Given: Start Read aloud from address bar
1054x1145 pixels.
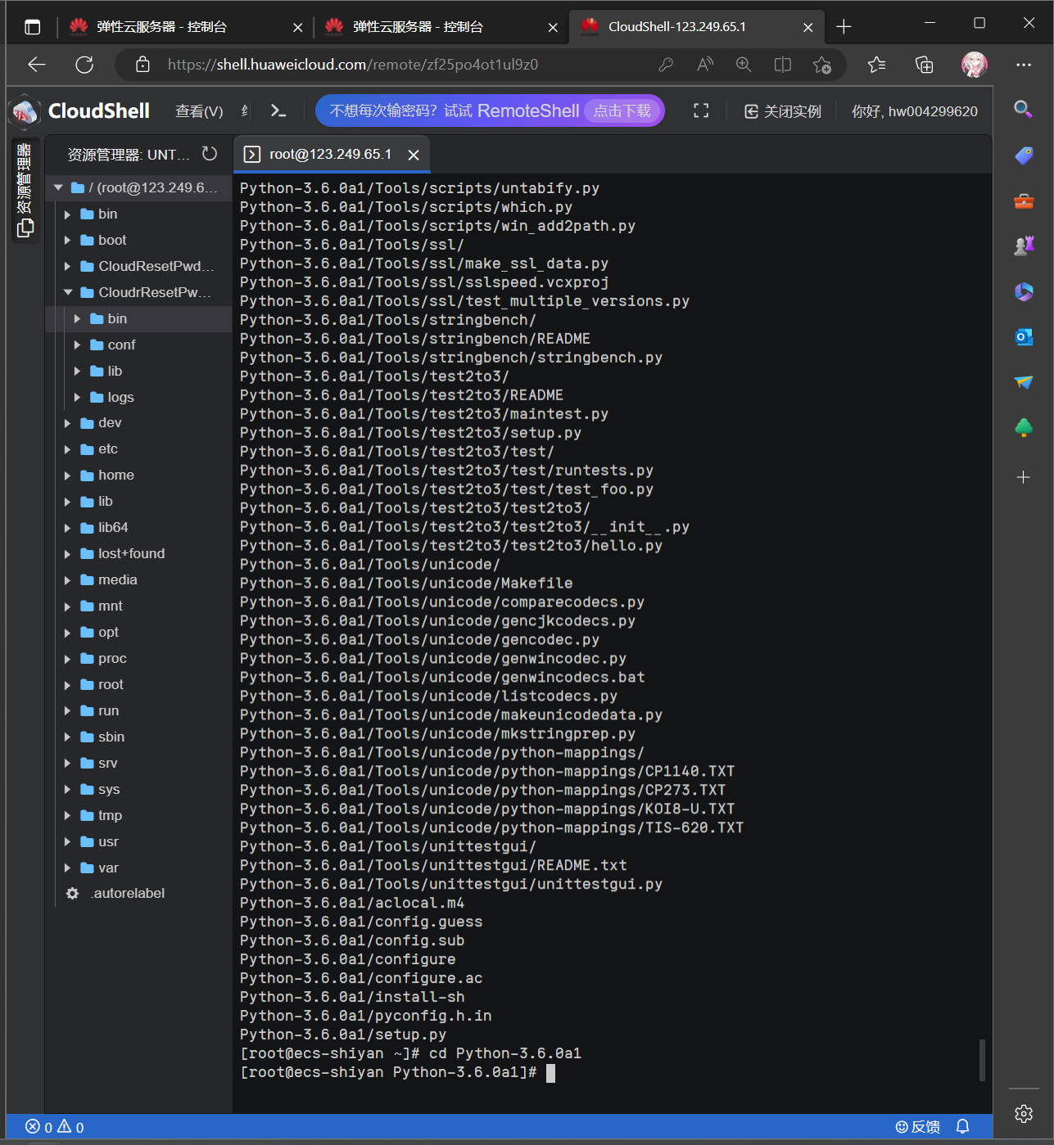Looking at the screenshot, I should [705, 65].
